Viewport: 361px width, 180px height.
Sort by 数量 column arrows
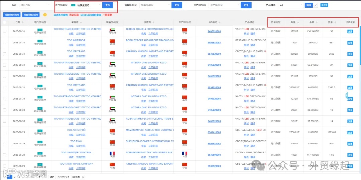click(298, 23)
